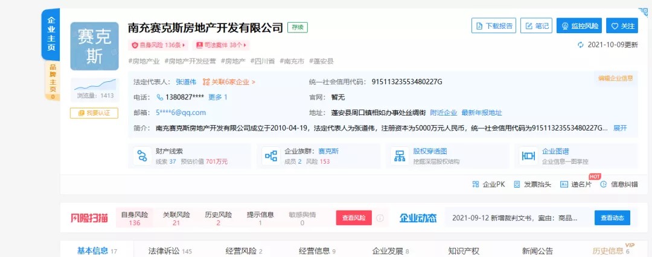Click the red 查看风险 button
This screenshot has height=257, width=652.
tap(354, 218)
